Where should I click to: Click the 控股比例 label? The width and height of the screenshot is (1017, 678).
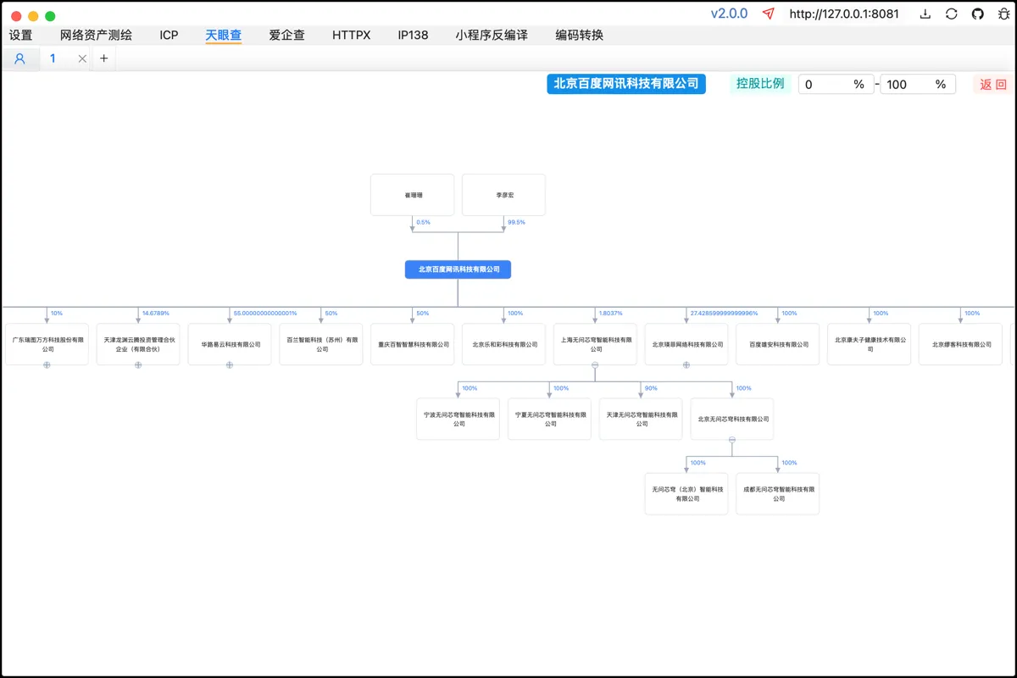(760, 84)
